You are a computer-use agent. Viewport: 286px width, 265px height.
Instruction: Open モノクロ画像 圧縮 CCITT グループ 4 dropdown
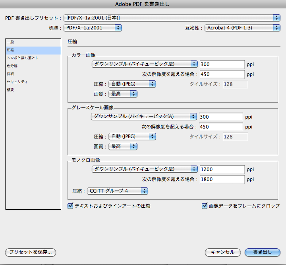point(118,191)
